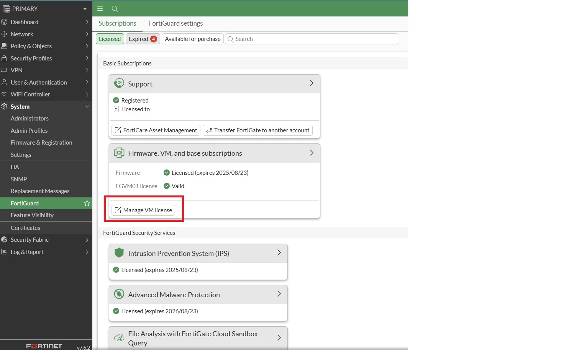
Task: Click IPS 'Licensed (expires 2025/08/23)' text
Action: [159, 270]
